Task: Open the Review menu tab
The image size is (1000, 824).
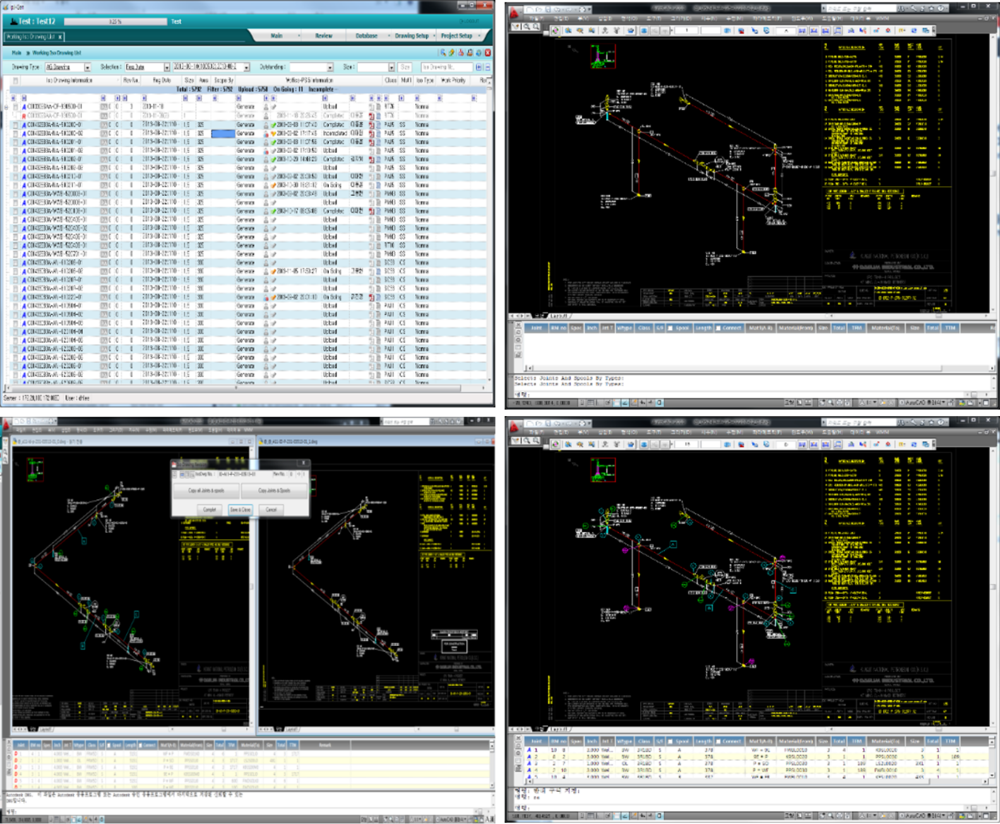Action: 323,36
